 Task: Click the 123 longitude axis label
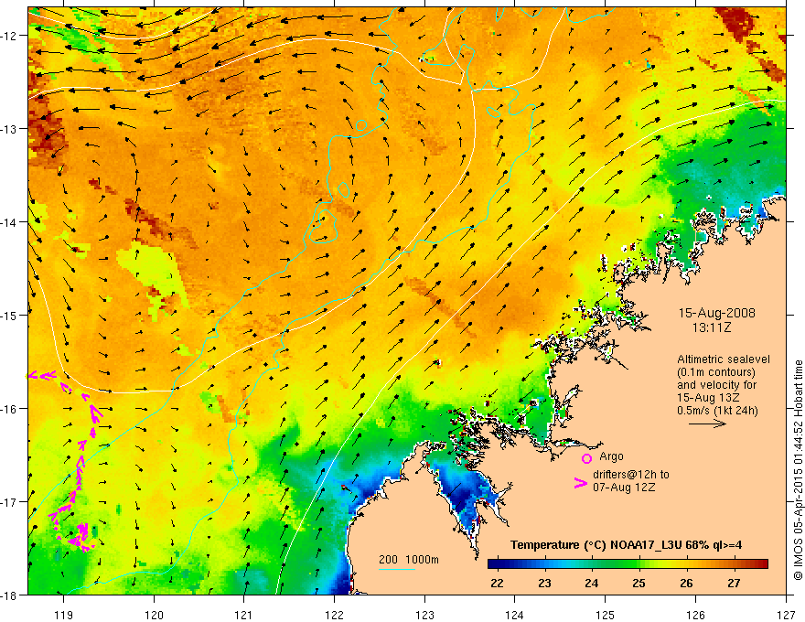point(424,615)
